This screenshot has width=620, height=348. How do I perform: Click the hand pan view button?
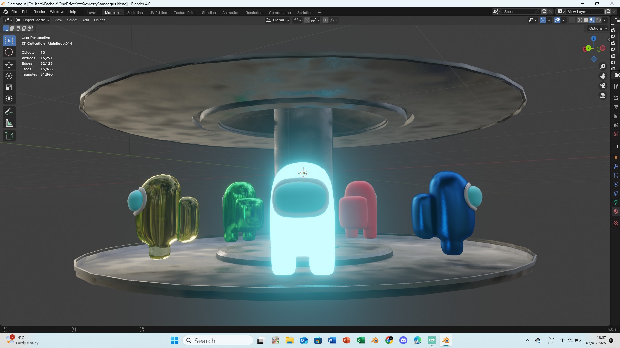click(603, 76)
